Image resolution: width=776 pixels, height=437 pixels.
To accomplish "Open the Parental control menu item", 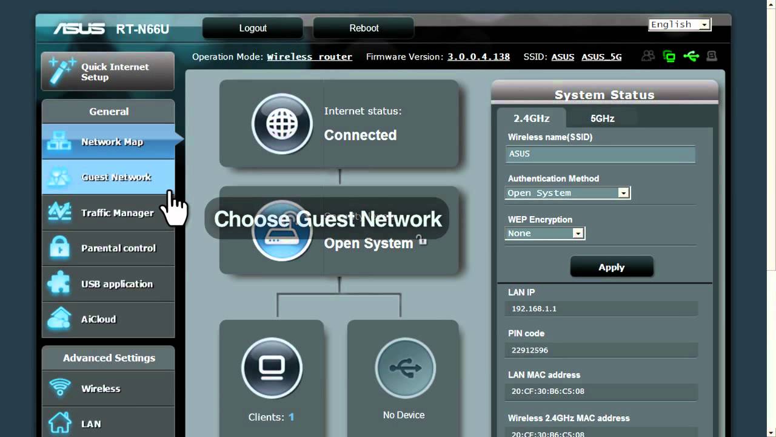I will pos(108,248).
